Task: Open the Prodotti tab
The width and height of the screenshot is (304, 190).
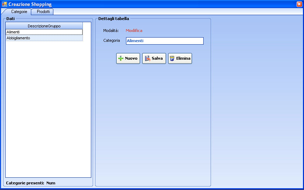Action: 43,12
